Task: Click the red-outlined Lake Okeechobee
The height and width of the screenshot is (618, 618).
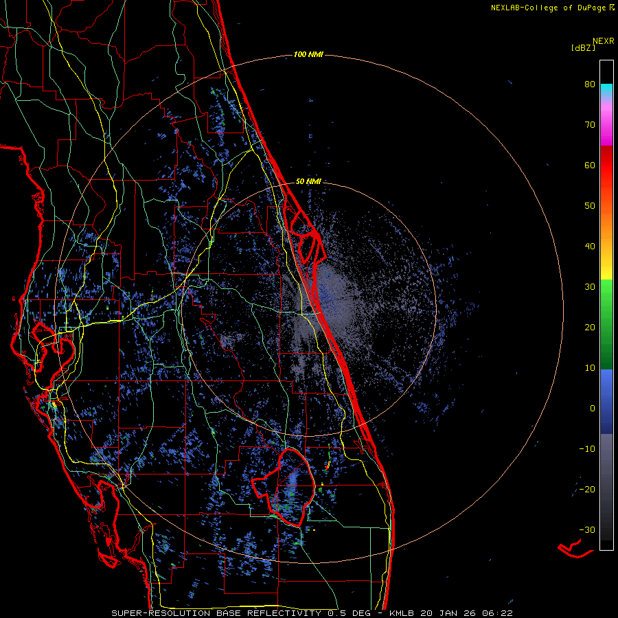Action: click(x=284, y=488)
